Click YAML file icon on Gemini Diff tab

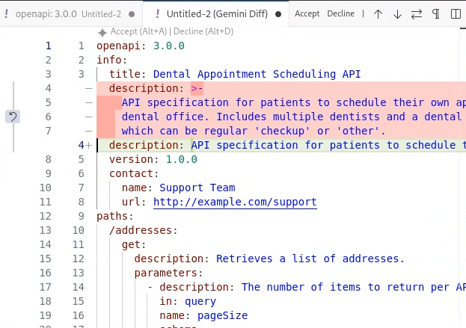tap(157, 14)
